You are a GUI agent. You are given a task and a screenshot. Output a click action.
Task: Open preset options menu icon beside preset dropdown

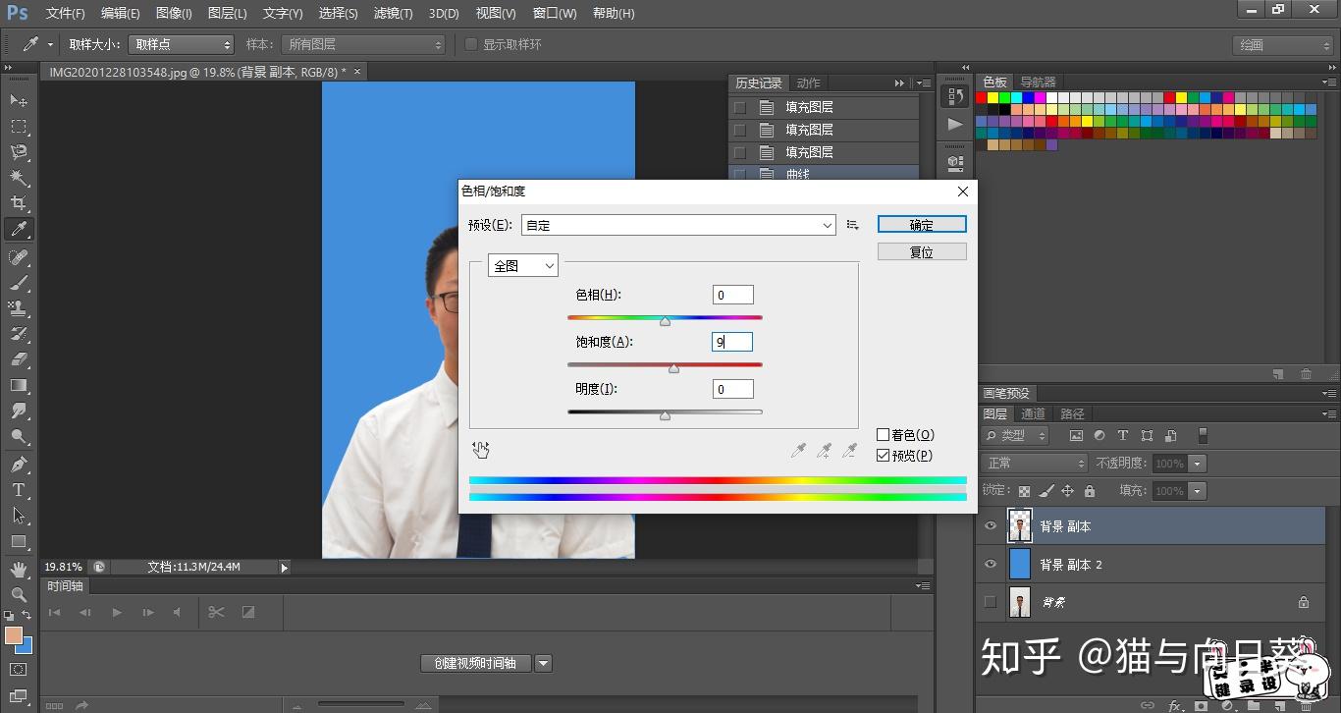tap(852, 225)
